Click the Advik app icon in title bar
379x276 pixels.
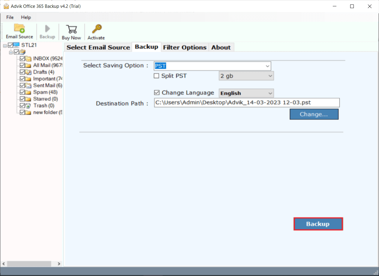6,6
